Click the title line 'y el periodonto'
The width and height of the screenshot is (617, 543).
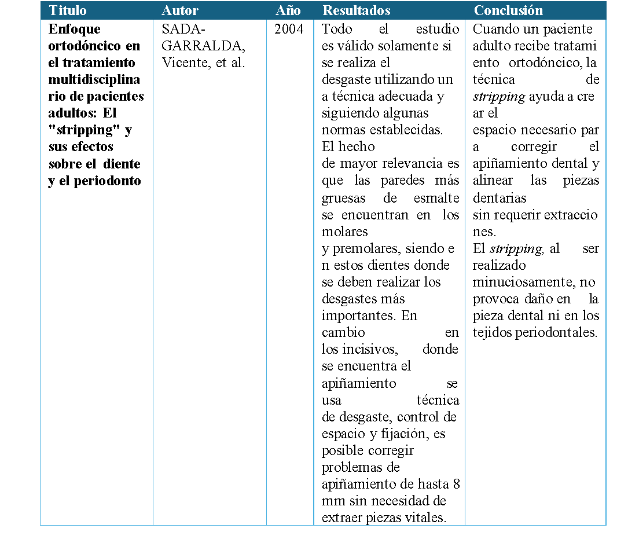(x=95, y=181)
